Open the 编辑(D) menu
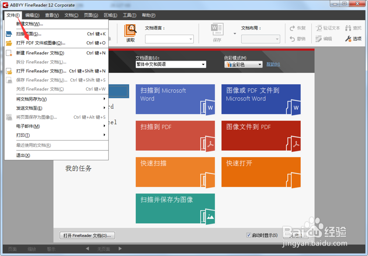The image size is (368, 256). coord(32,15)
